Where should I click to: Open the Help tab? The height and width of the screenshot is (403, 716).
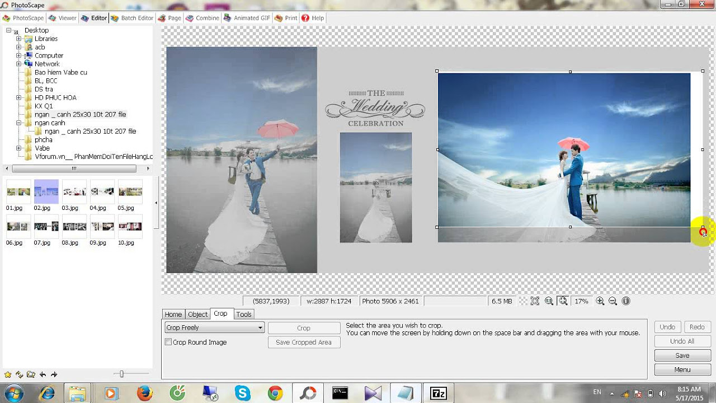(x=313, y=18)
